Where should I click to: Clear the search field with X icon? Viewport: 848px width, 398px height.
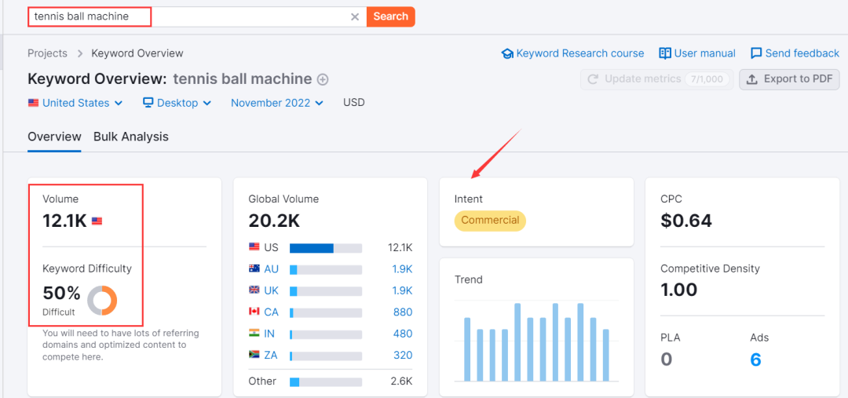[x=355, y=16]
